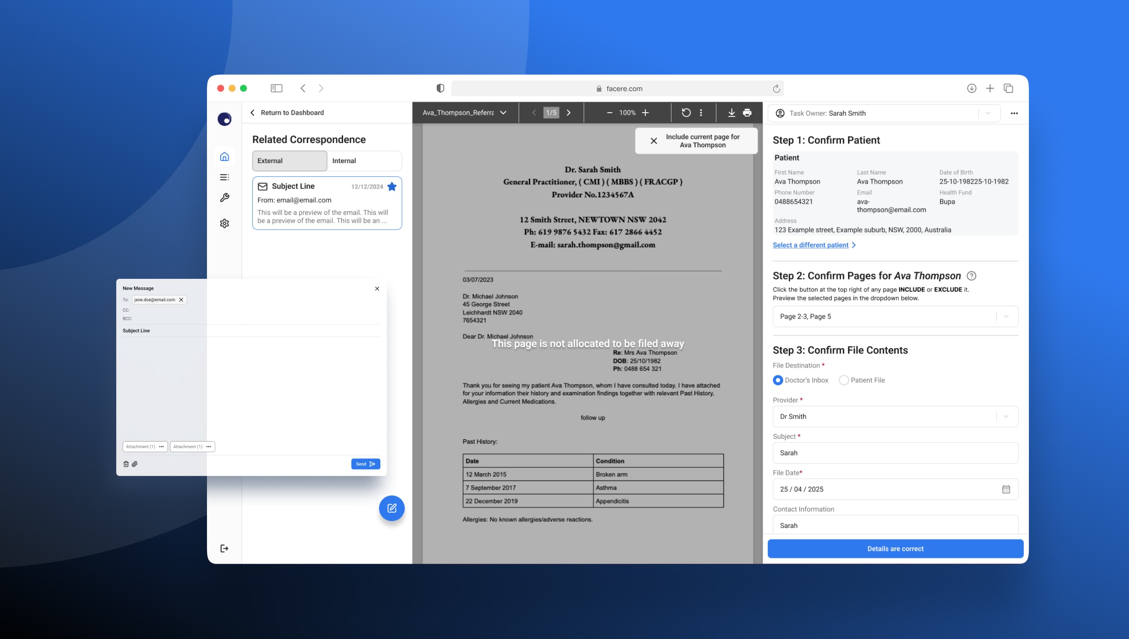Image resolution: width=1129 pixels, height=639 pixels.
Task: Open the settings gear in sidebar
Action: point(224,223)
